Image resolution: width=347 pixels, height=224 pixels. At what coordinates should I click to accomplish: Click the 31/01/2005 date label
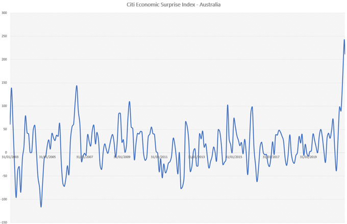click(x=47, y=157)
